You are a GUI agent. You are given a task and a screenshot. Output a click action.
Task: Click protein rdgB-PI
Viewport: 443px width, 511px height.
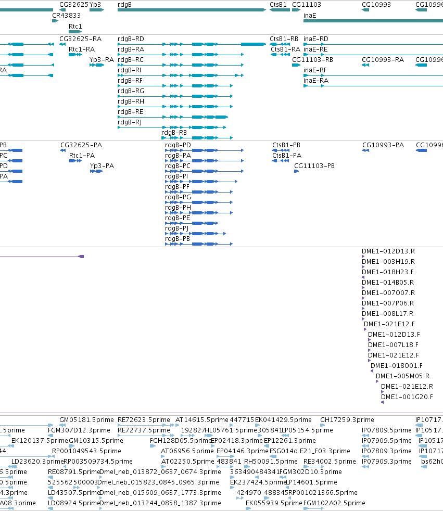tap(201, 182)
